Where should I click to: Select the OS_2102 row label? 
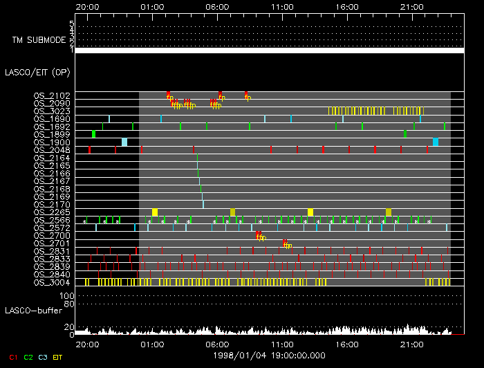[x=52, y=95]
